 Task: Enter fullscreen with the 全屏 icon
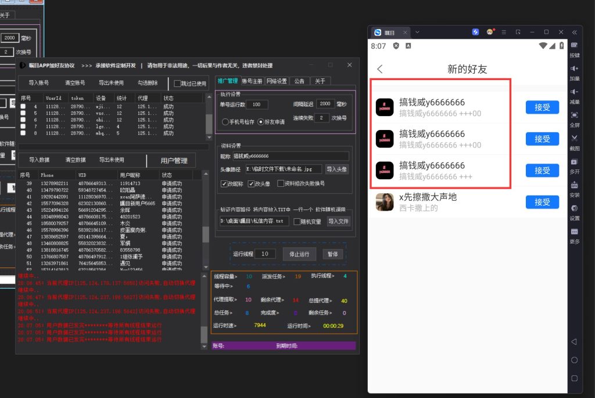coord(574,116)
